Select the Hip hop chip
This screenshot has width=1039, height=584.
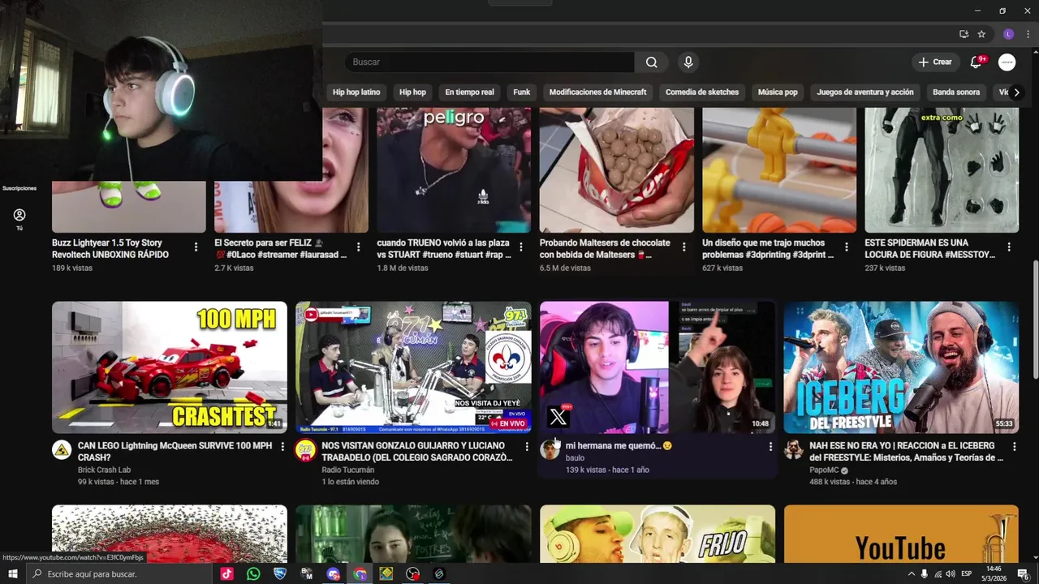412,92
